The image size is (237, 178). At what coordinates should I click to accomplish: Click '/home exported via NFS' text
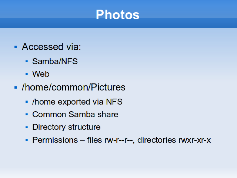(x=77, y=102)
